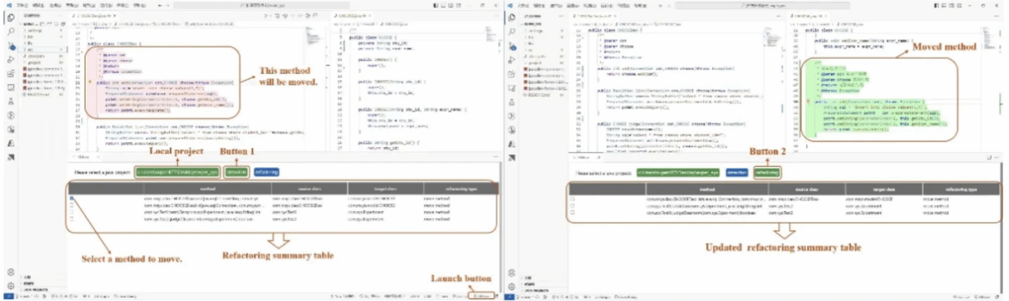Click refactoring button in right window
The height and width of the screenshot is (301, 1009).
point(767,173)
